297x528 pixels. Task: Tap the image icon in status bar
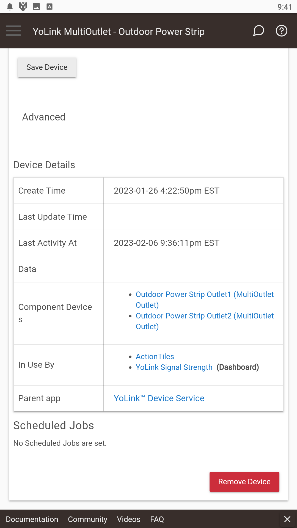click(x=36, y=7)
